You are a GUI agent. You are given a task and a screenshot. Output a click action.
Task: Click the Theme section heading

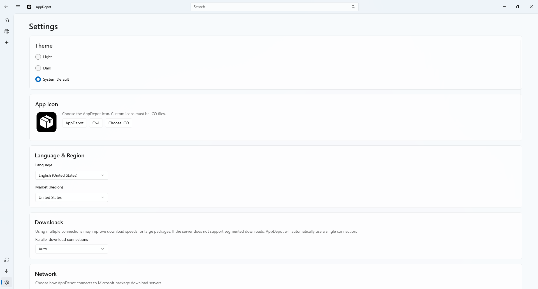(44, 46)
